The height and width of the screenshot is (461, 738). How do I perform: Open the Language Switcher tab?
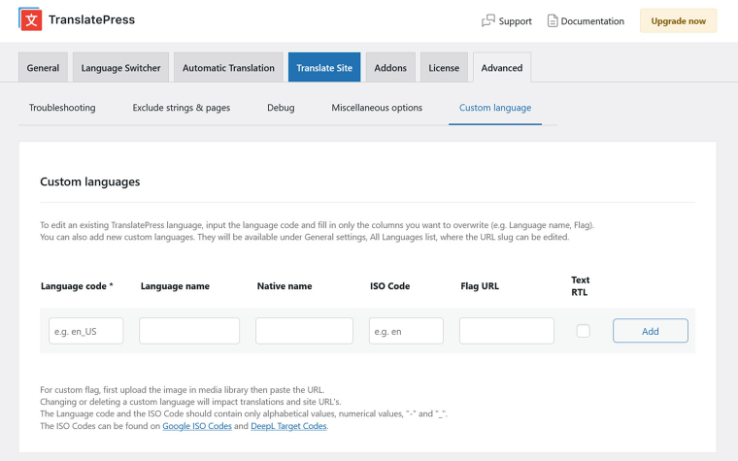[x=120, y=67]
